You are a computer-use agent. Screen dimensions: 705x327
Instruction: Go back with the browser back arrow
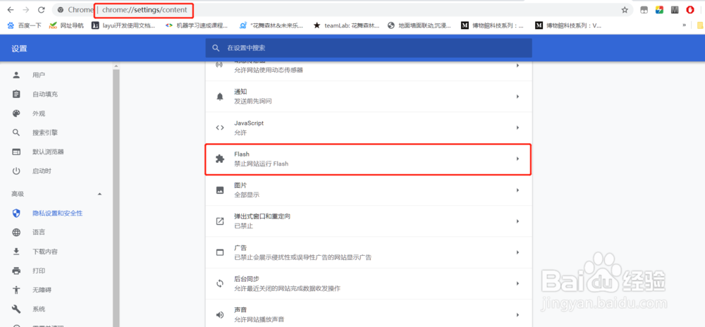coord(11,10)
